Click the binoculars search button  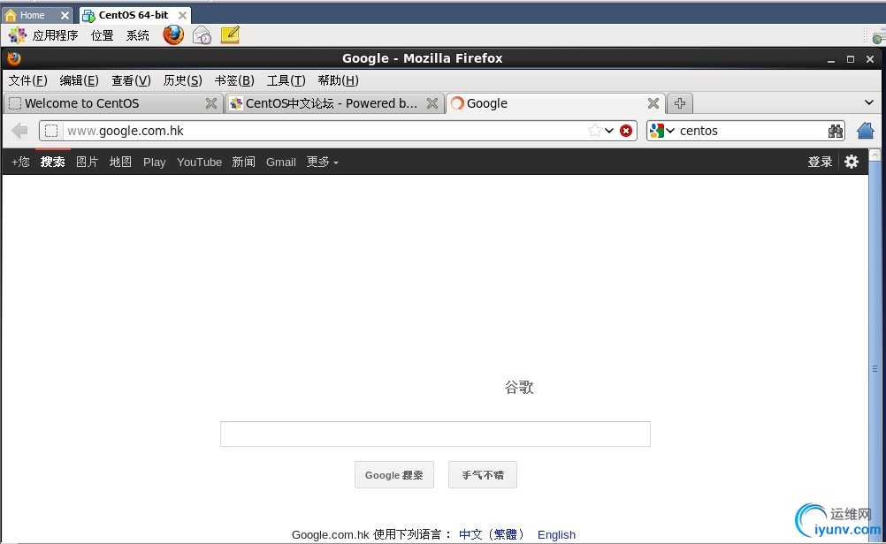835,131
